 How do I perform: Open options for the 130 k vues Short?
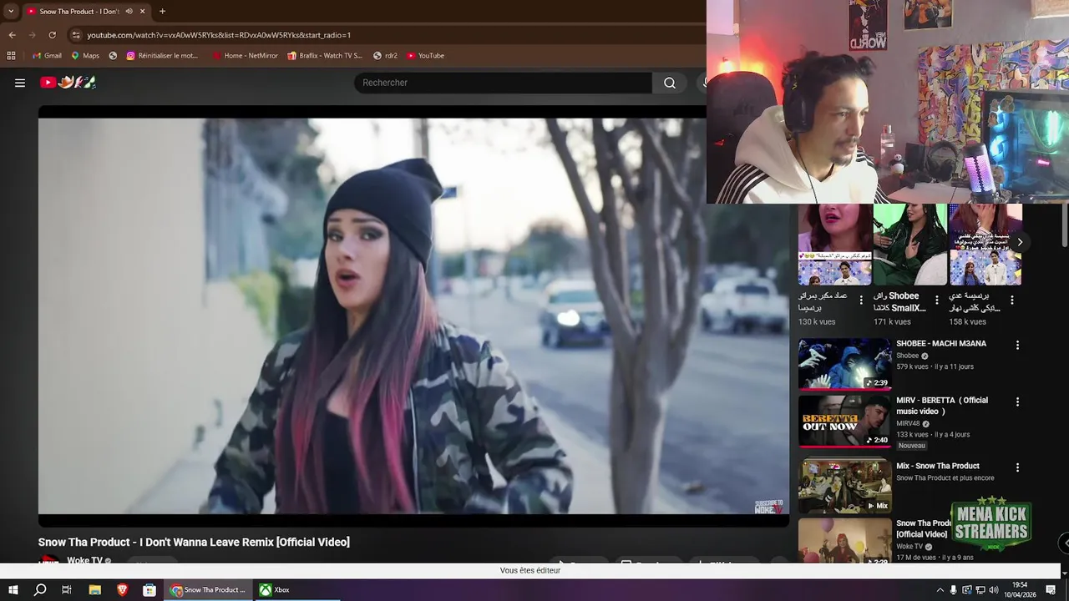(x=861, y=300)
